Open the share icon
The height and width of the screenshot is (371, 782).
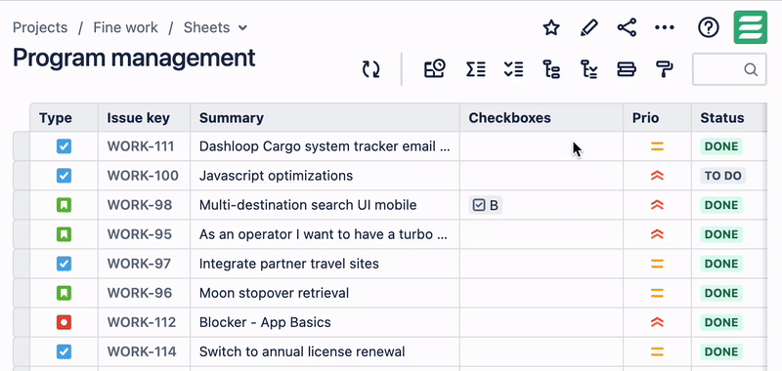tap(627, 27)
